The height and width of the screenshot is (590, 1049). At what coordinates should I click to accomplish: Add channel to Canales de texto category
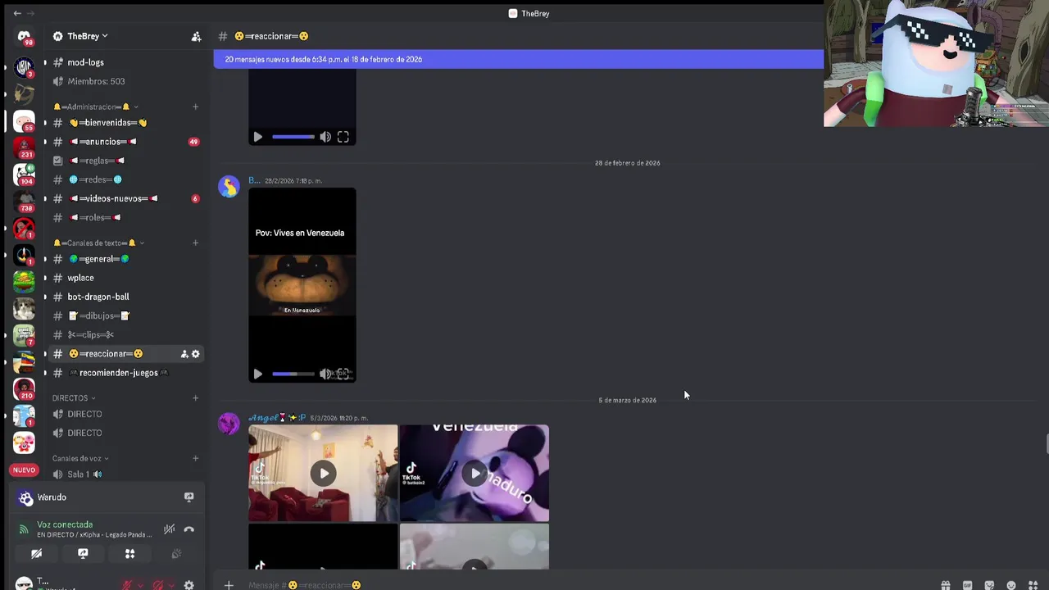[x=195, y=243]
